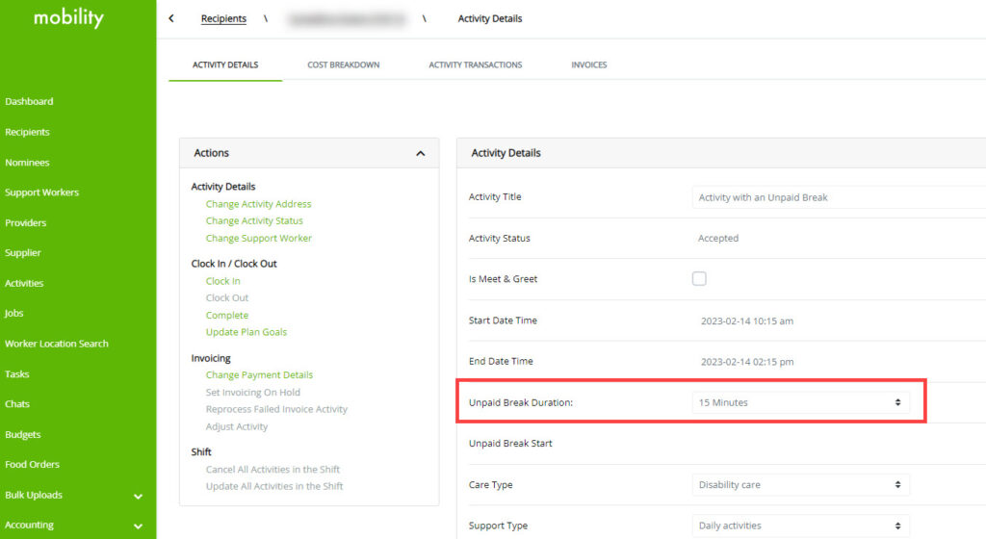
Task: Click Update Plan Goals link
Action: pos(246,332)
